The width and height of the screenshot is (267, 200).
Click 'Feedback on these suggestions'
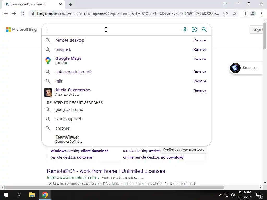pyautogui.click(x=184, y=150)
